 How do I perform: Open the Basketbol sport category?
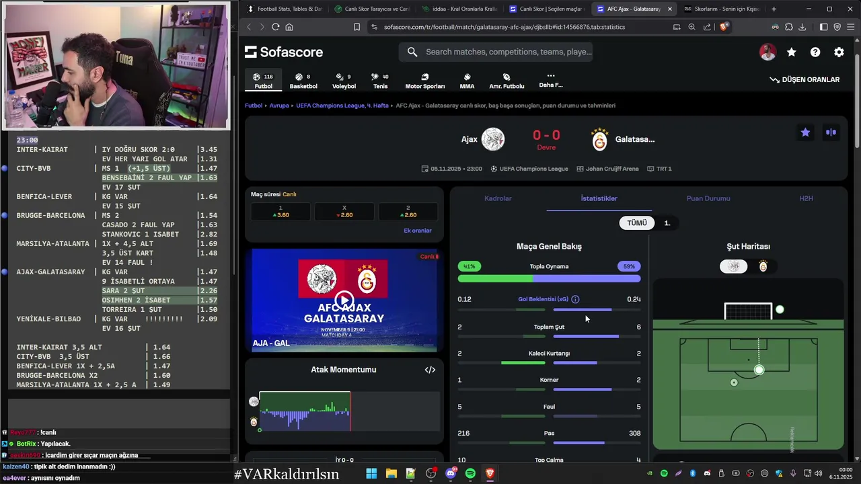[303, 81]
